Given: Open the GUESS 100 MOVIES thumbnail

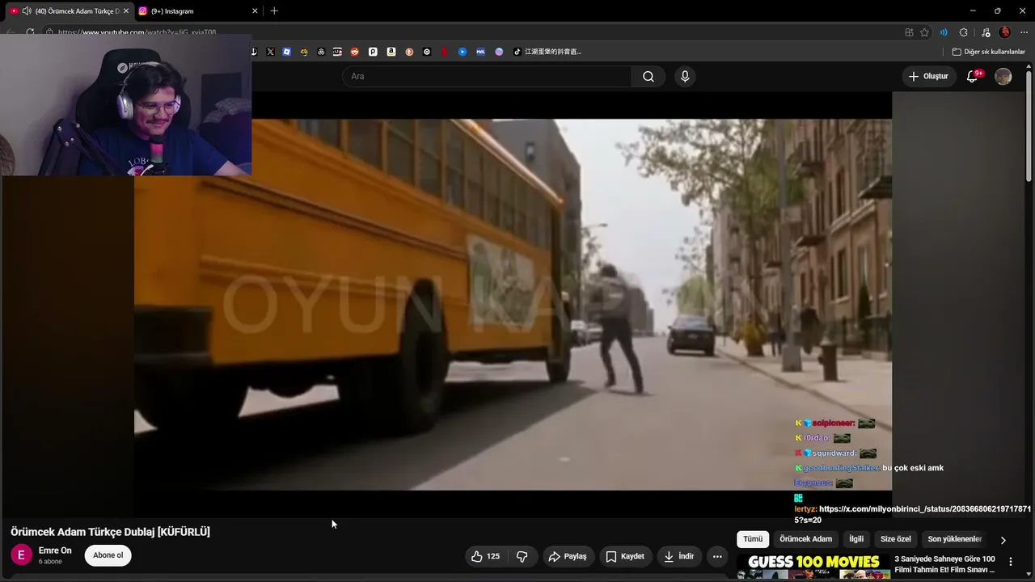Looking at the screenshot, I should click(813, 567).
